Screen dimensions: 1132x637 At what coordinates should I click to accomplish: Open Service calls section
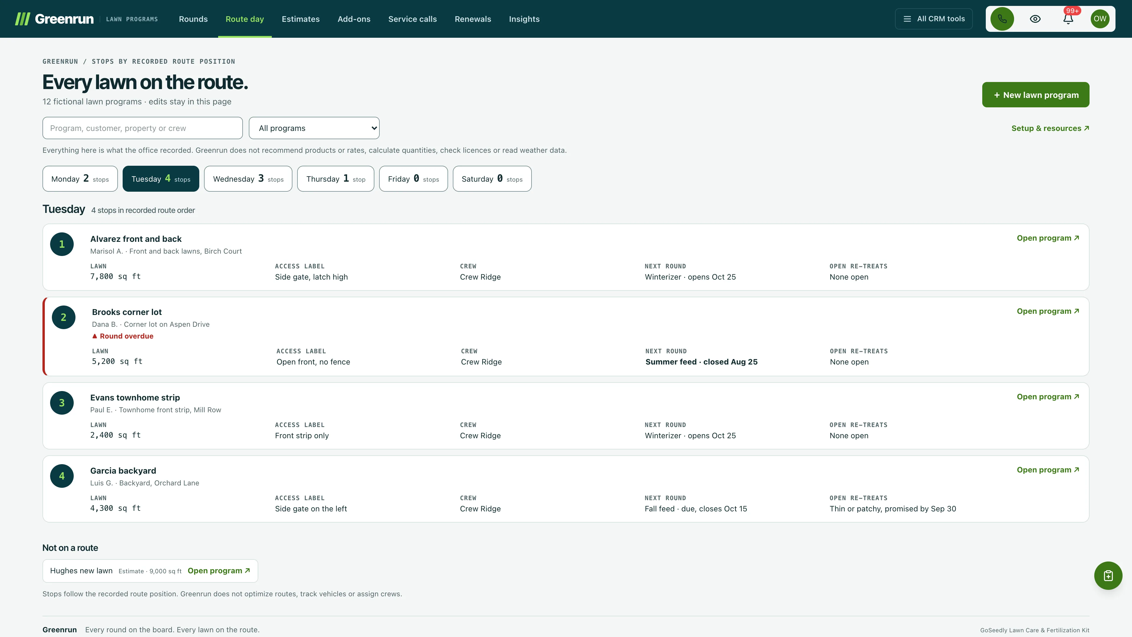pos(412,19)
